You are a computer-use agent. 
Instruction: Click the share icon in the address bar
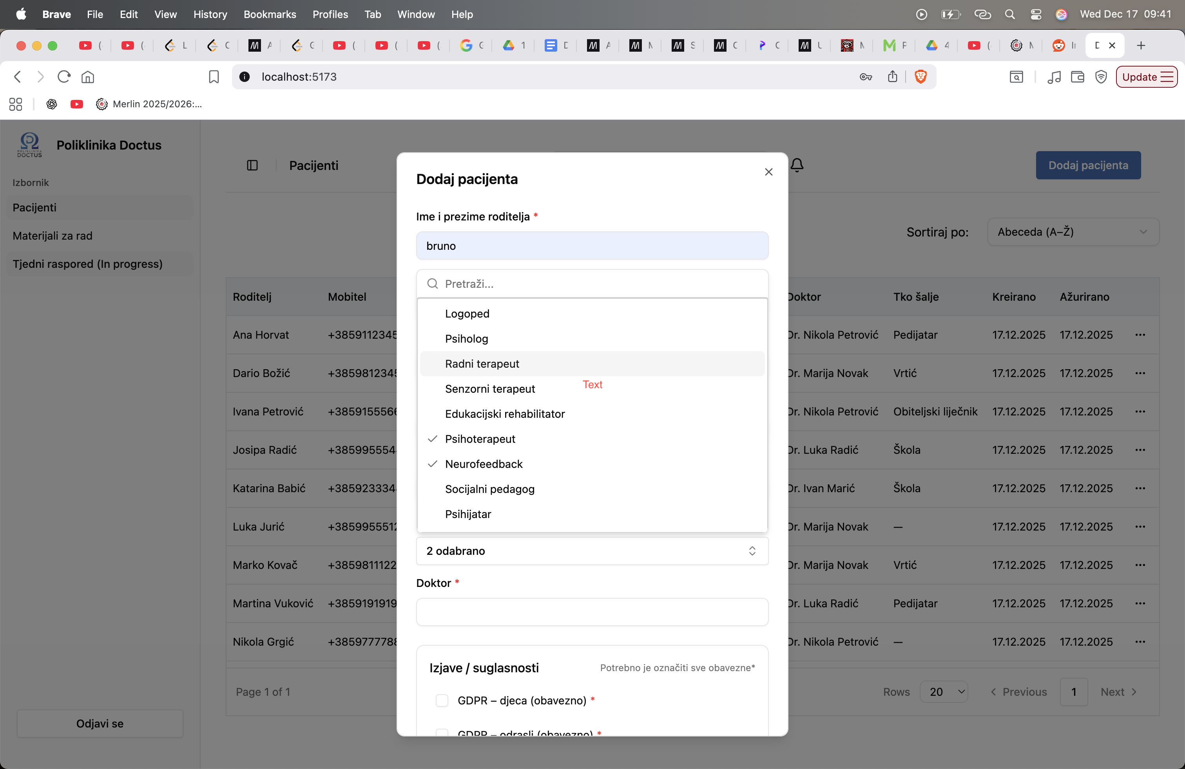click(x=892, y=77)
